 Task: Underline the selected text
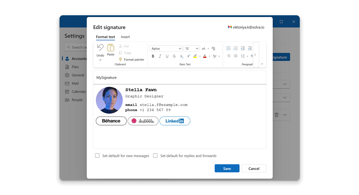[167, 56]
